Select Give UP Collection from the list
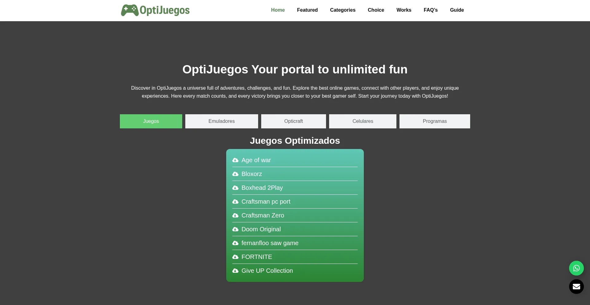 tap(267, 271)
